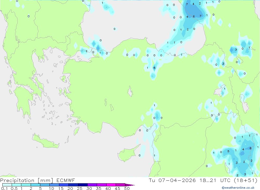This screenshot has height=190, width=260.
Task: Click the 2–5 mm light blue legend swatch
Action: 35,185
